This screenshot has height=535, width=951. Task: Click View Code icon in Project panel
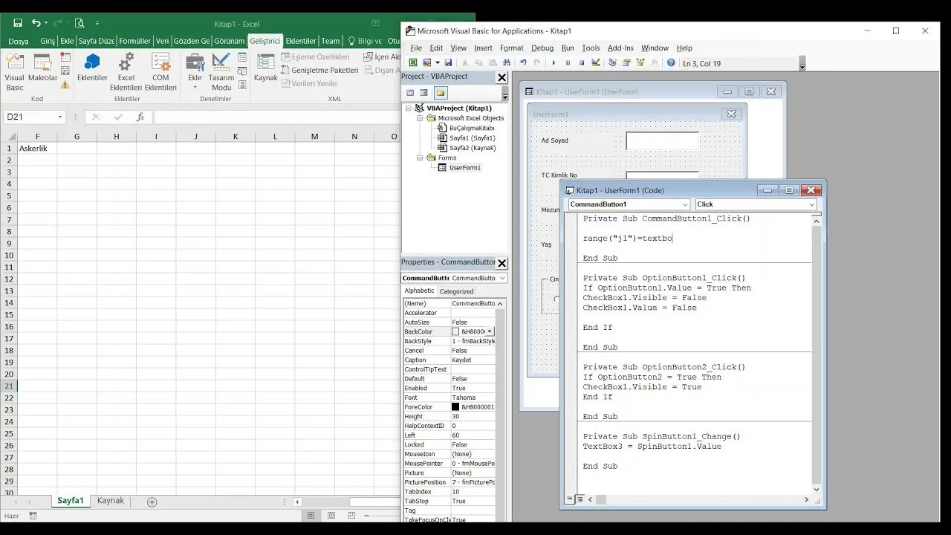tap(409, 93)
